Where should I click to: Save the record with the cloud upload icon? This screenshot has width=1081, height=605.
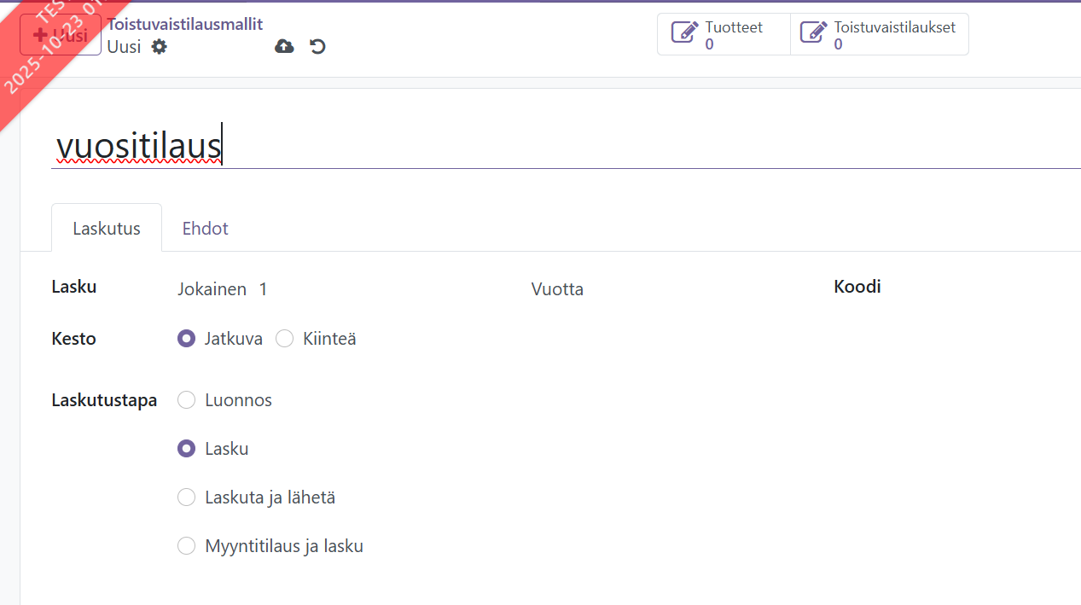284,47
